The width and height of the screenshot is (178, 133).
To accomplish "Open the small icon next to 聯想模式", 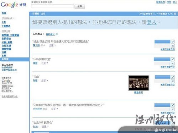I will (x=57, y=34).
